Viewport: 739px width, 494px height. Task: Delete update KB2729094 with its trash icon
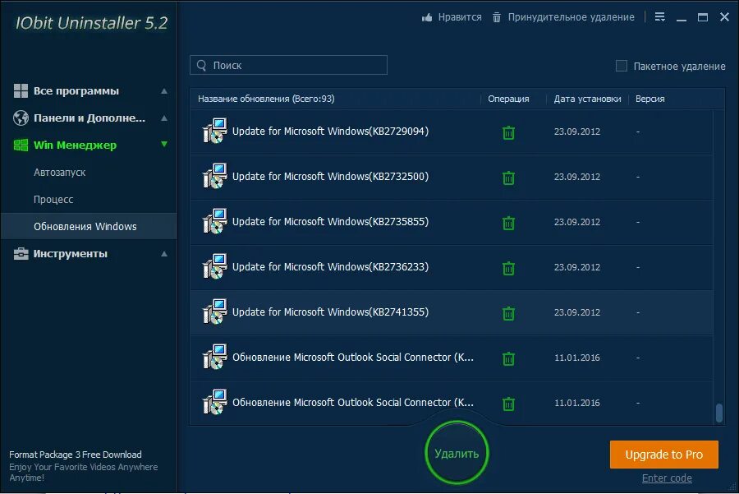tap(508, 132)
